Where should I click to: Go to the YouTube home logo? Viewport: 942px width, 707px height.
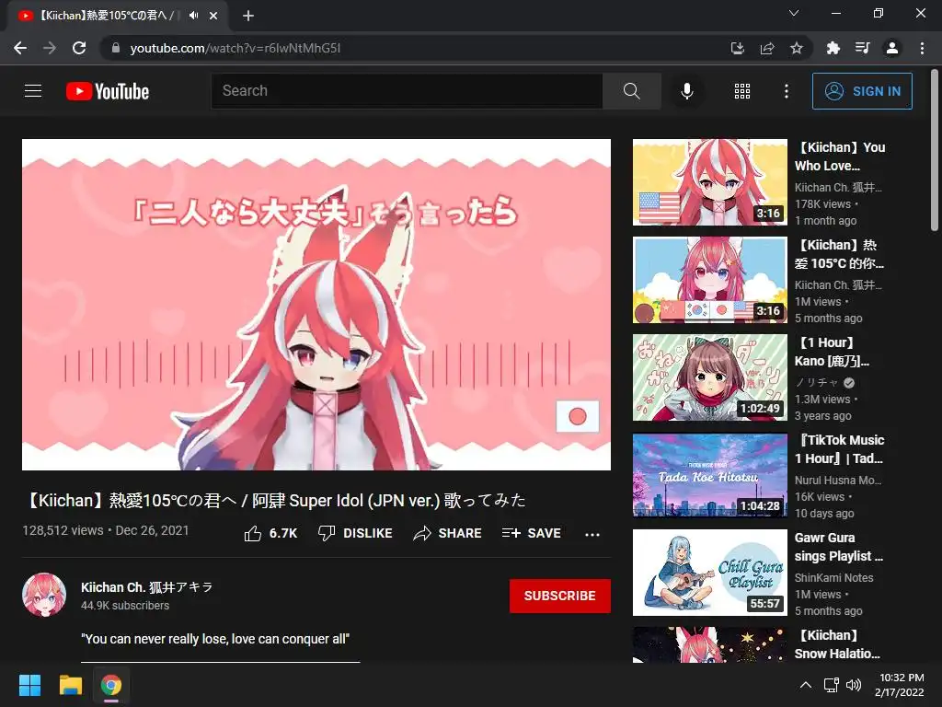pos(108,91)
